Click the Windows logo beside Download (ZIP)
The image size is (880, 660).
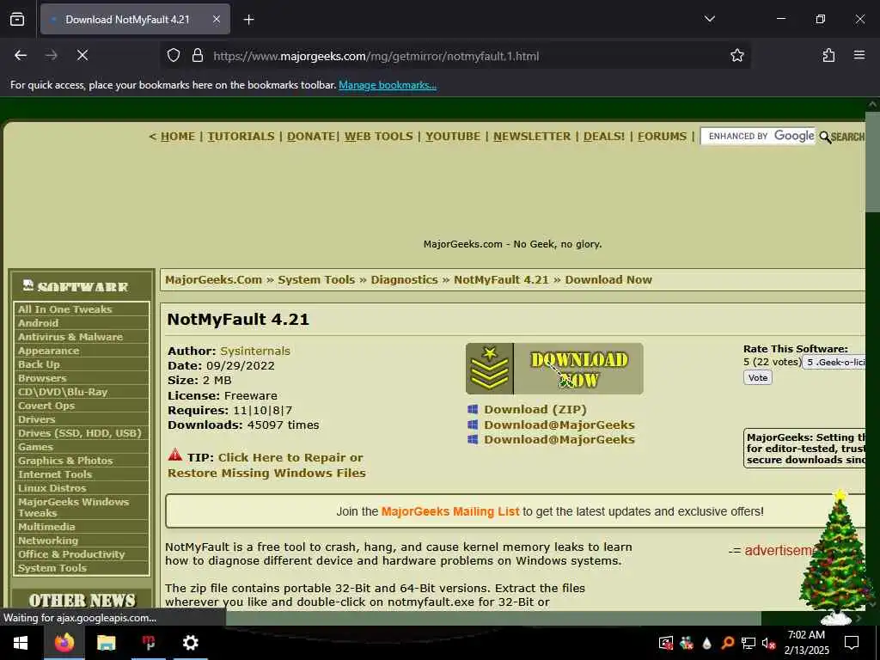[x=473, y=409]
